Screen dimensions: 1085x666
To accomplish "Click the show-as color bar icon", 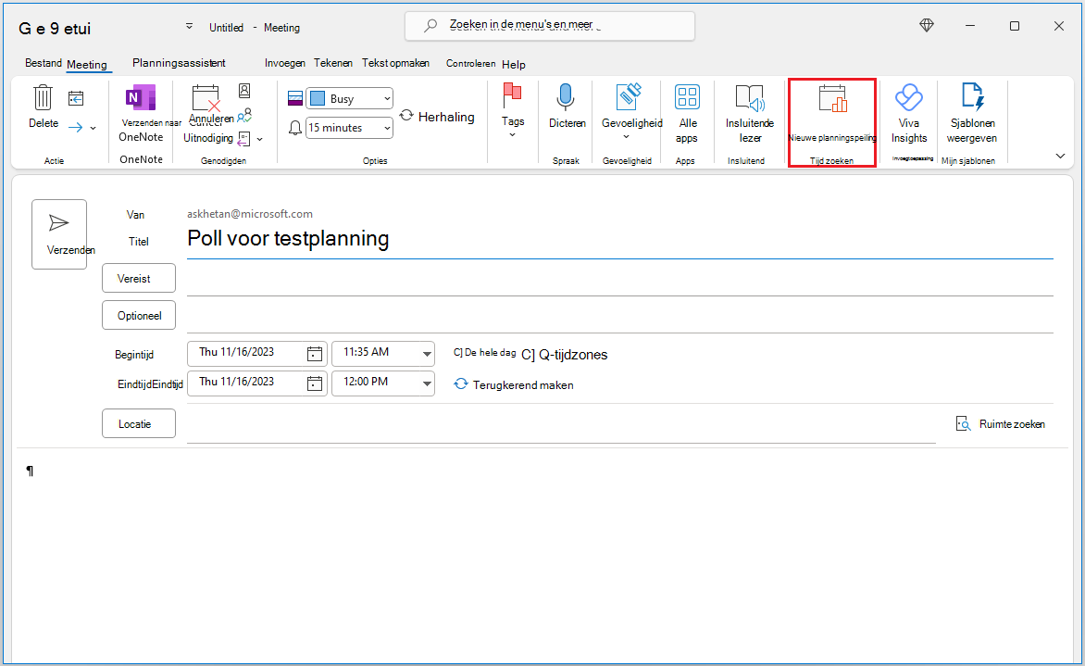I will coord(295,99).
